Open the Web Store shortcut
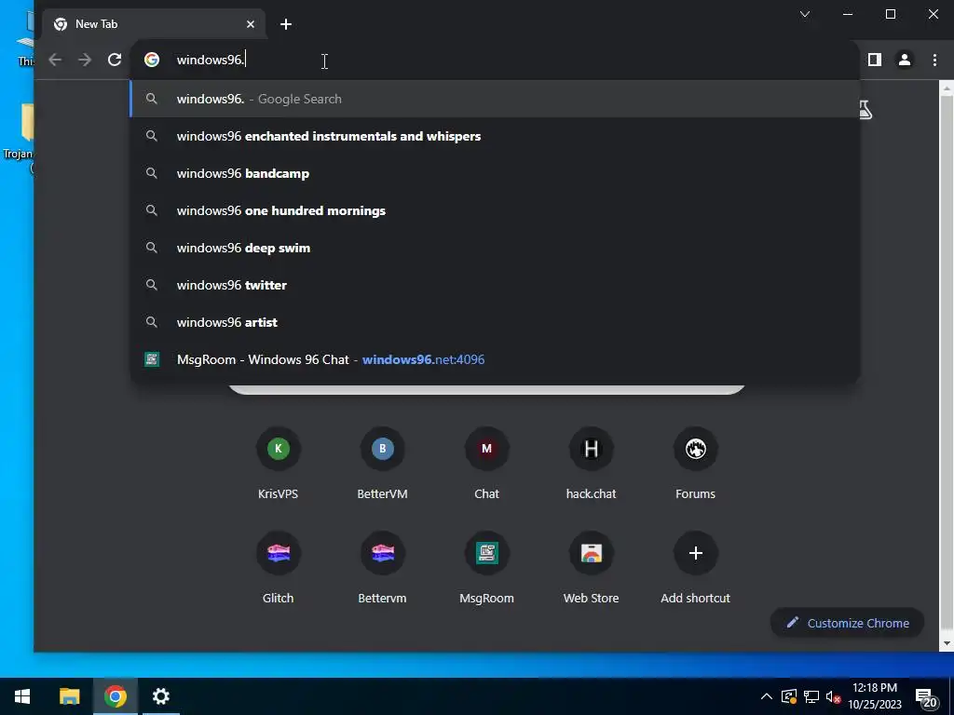This screenshot has height=715, width=954. pos(591,568)
